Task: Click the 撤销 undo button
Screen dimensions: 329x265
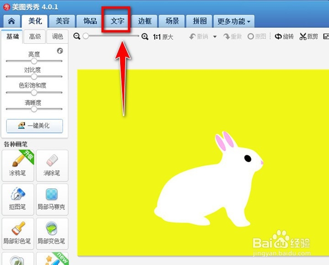Action: click(198, 37)
